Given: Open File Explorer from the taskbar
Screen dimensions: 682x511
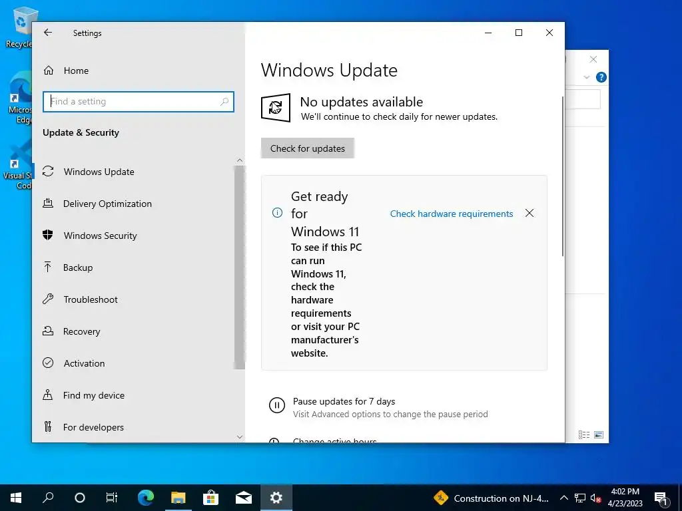Looking at the screenshot, I should (178, 498).
